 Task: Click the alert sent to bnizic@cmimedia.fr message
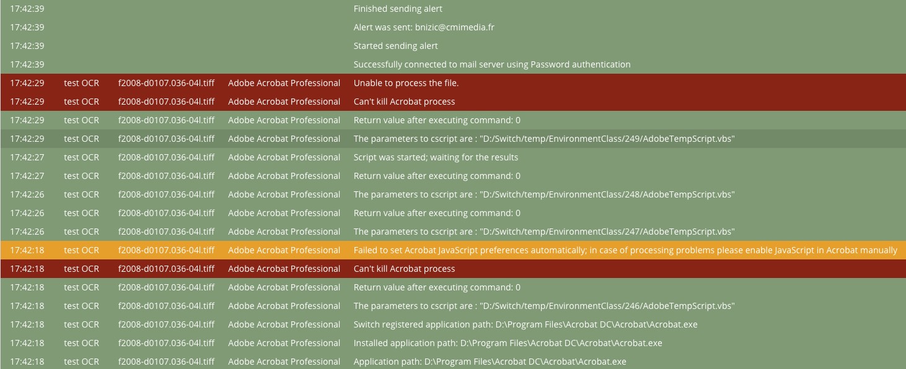pos(424,27)
